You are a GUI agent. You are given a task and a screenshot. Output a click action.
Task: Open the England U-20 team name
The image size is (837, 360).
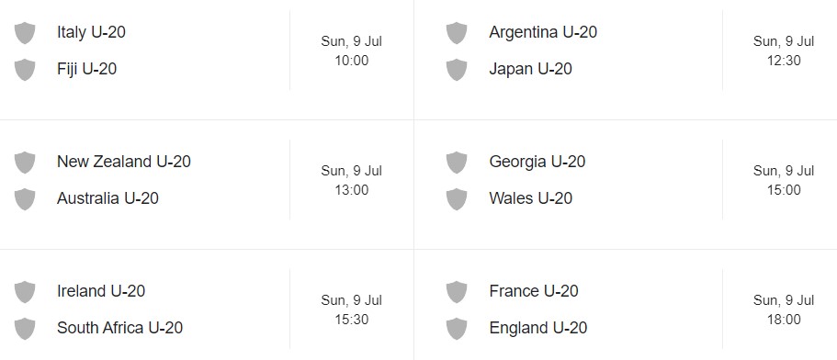click(538, 328)
